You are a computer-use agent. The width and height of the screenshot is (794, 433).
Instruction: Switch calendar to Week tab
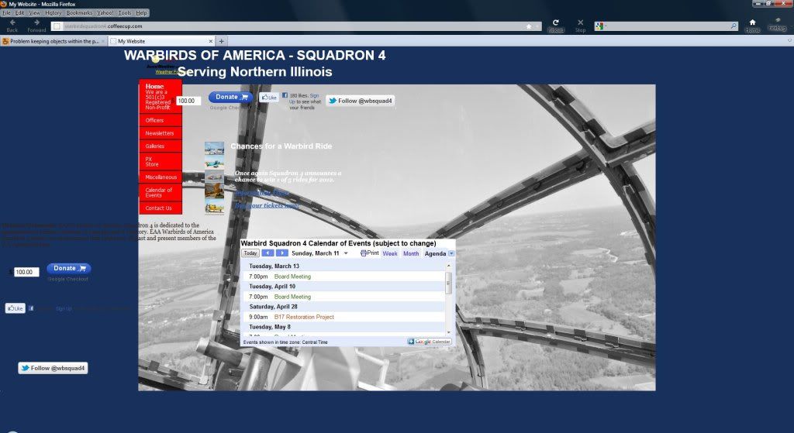(390, 253)
